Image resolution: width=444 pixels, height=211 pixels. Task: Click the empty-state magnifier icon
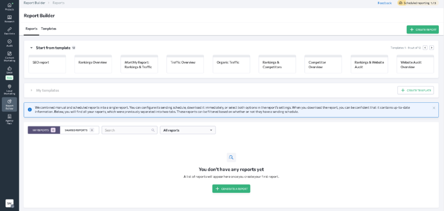[x=232, y=158]
